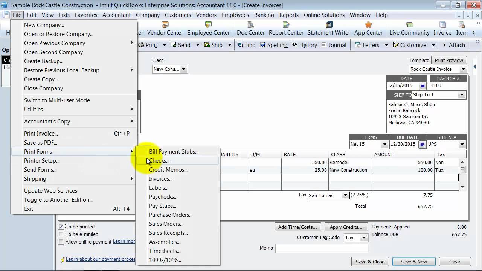
Task: Open the Ship To dropdown
Action: coord(462,95)
